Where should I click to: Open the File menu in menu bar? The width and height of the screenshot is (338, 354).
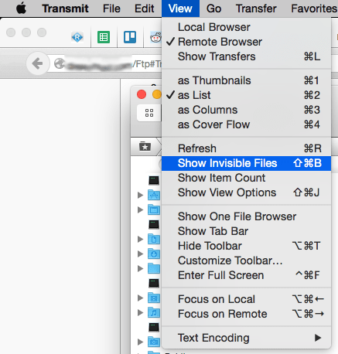(x=111, y=9)
